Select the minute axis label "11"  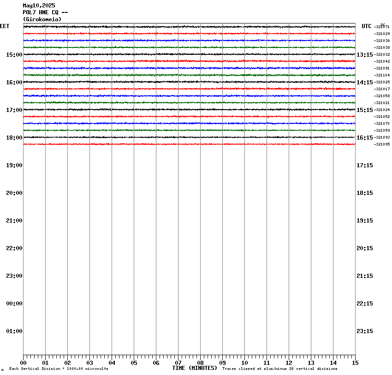(267, 363)
